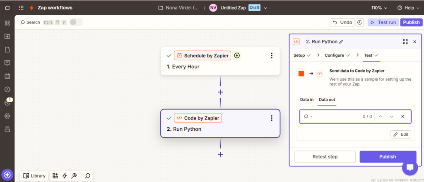
Task: Click the lightning trigger badge on step 1
Action: click(237, 55)
